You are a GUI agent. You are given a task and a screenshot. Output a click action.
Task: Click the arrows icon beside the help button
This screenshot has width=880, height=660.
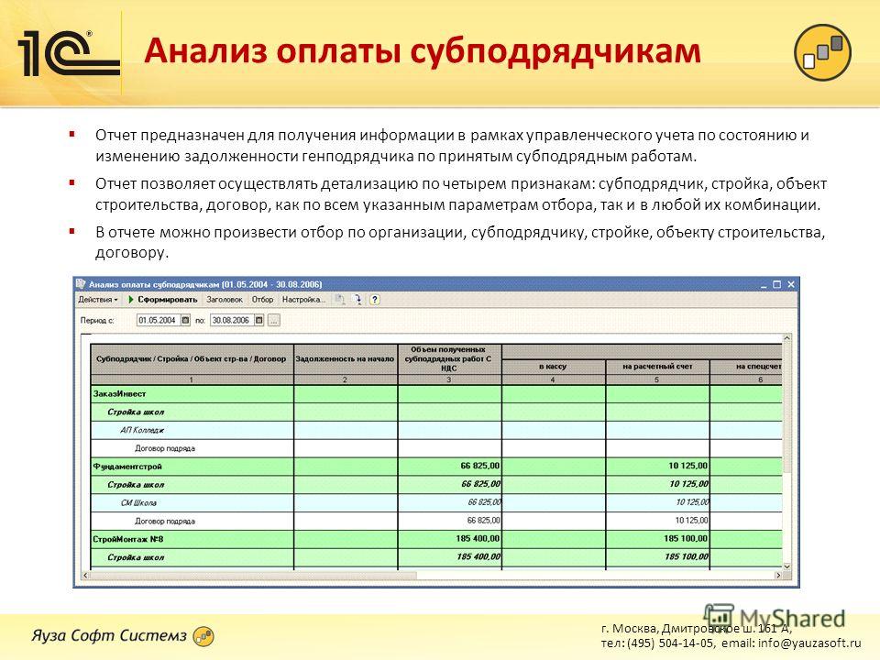[357, 300]
